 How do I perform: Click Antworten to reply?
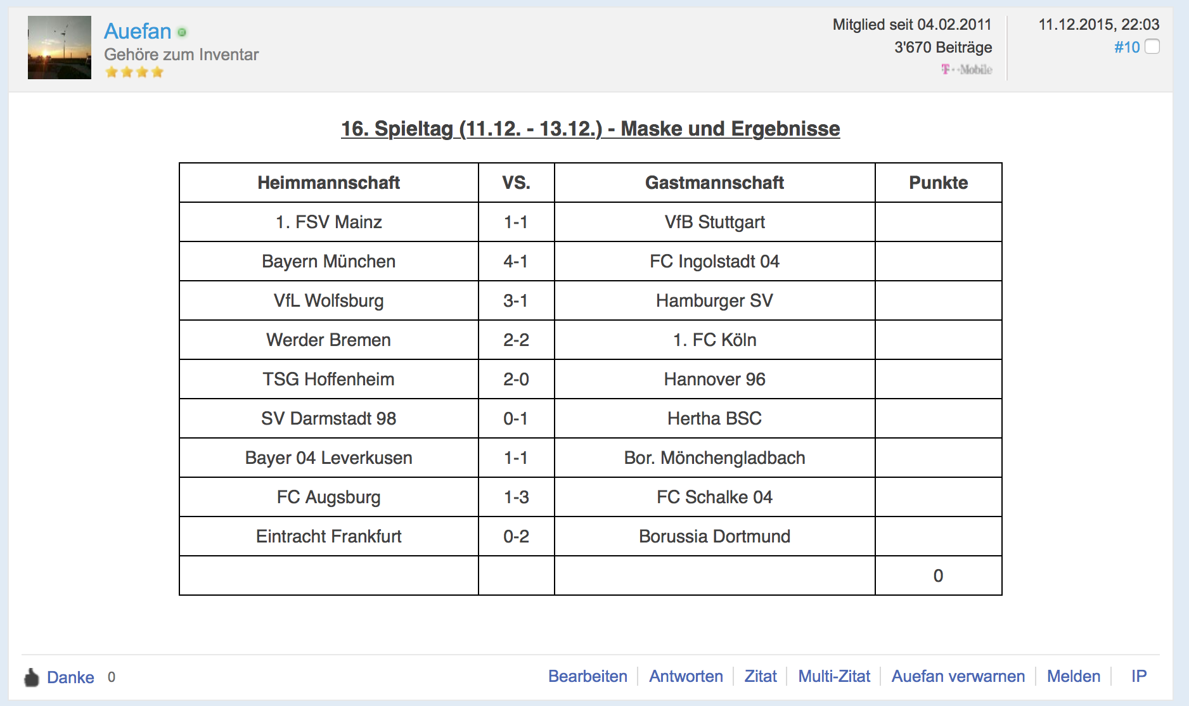[x=686, y=676]
